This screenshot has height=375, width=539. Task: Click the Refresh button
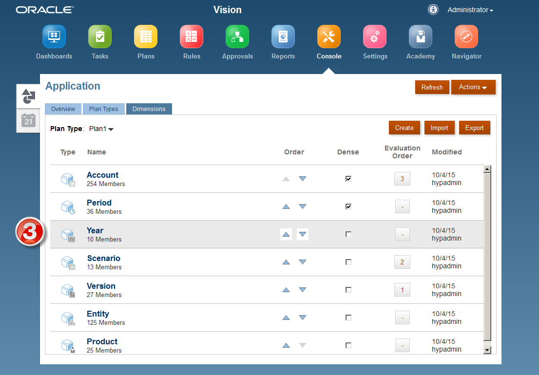pos(432,87)
